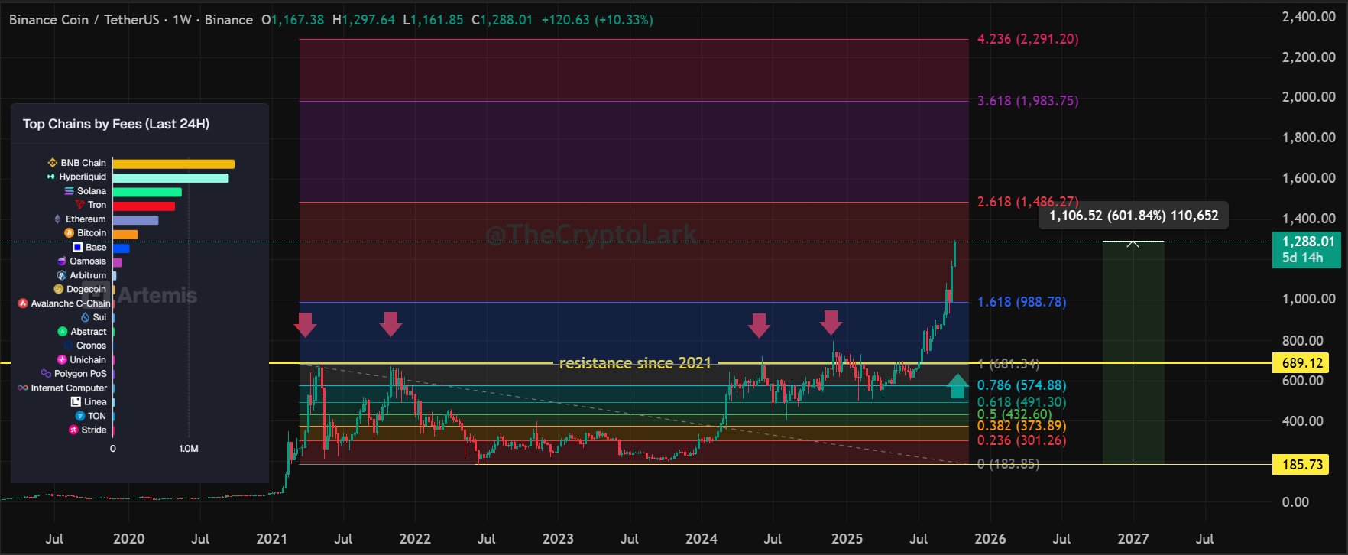Click the 'resistance since 2021' annotation text
The width and height of the screenshot is (1348, 555).
point(635,363)
